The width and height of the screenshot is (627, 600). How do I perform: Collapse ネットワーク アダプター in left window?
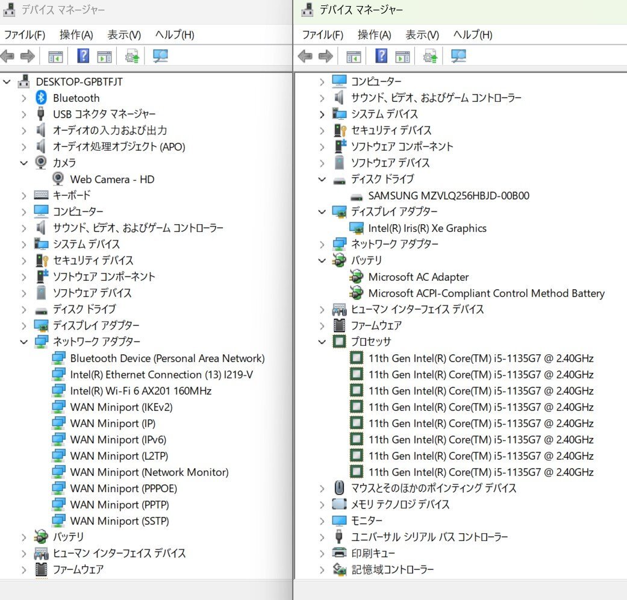(24, 342)
